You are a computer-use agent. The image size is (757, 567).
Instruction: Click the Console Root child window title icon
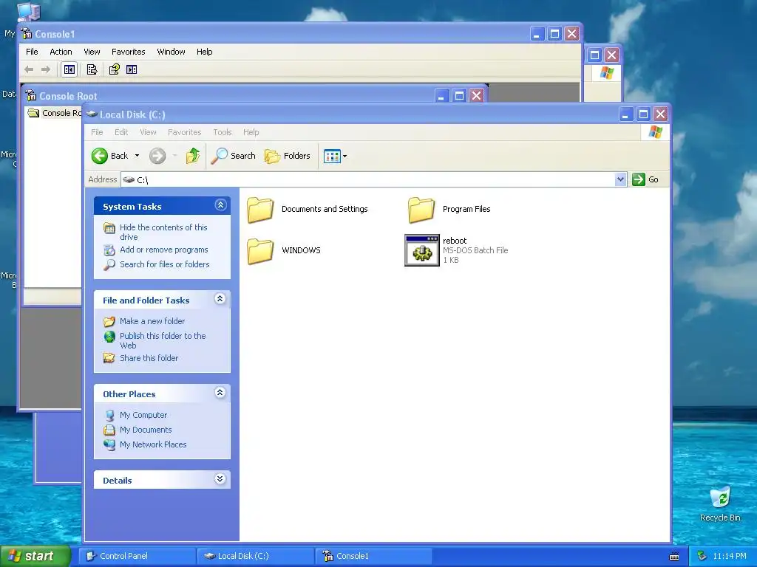tap(31, 95)
